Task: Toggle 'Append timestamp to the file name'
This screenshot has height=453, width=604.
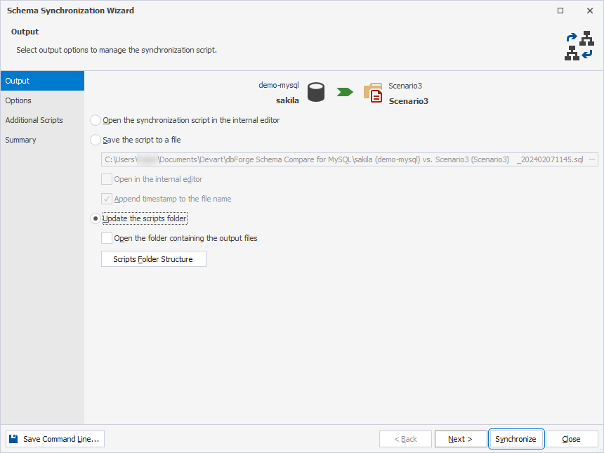Action: tap(107, 199)
